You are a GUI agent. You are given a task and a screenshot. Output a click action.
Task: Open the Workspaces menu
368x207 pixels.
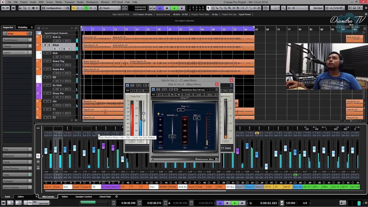[92, 2]
